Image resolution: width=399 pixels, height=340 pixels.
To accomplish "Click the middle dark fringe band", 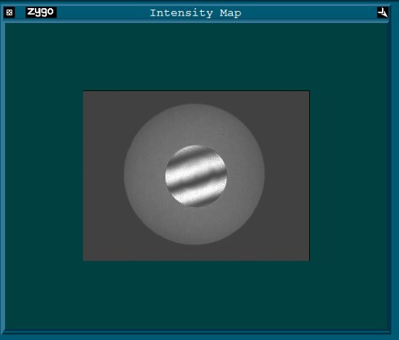I will (x=196, y=180).
